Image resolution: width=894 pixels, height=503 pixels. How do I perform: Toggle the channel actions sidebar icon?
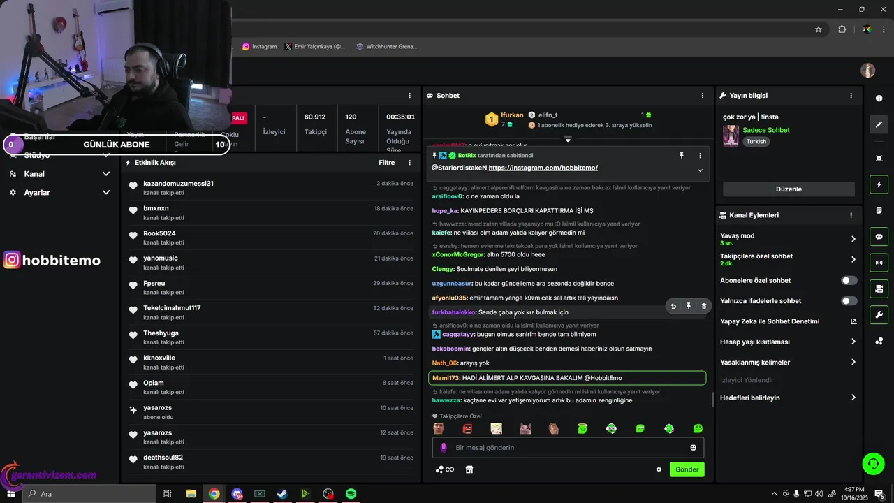tap(879, 289)
